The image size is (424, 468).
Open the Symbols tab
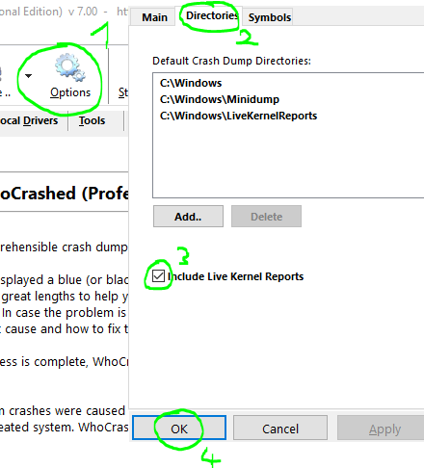click(269, 17)
